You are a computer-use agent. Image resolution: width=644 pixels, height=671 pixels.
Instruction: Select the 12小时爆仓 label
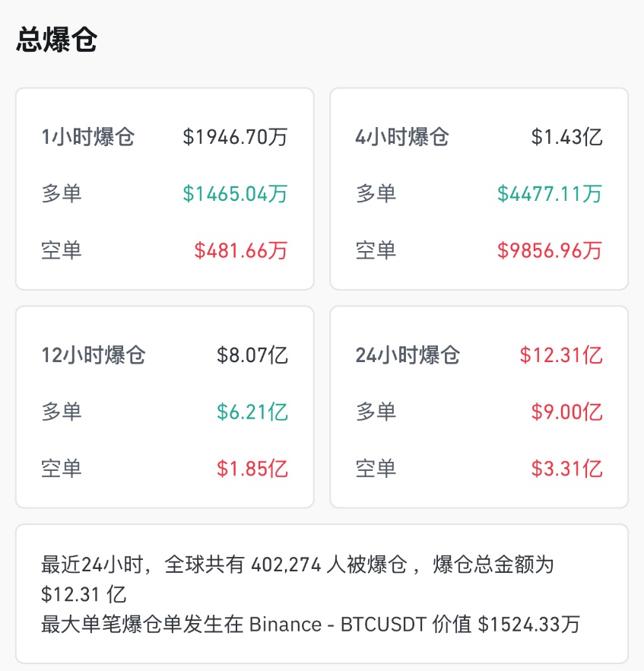pos(94,355)
